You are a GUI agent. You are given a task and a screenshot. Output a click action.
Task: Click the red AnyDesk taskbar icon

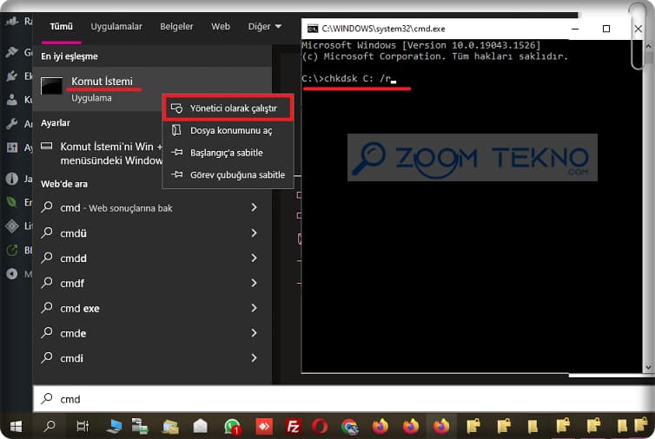pyautogui.click(x=264, y=427)
